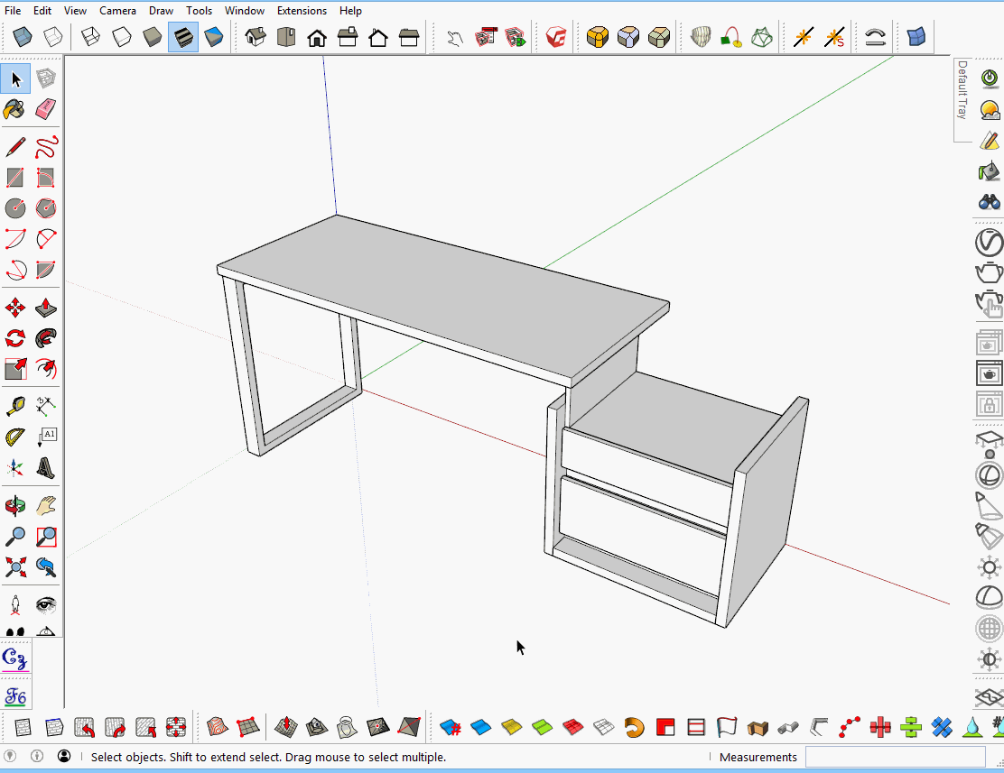Select the Line pencil tool
1004x773 pixels.
click(15, 147)
